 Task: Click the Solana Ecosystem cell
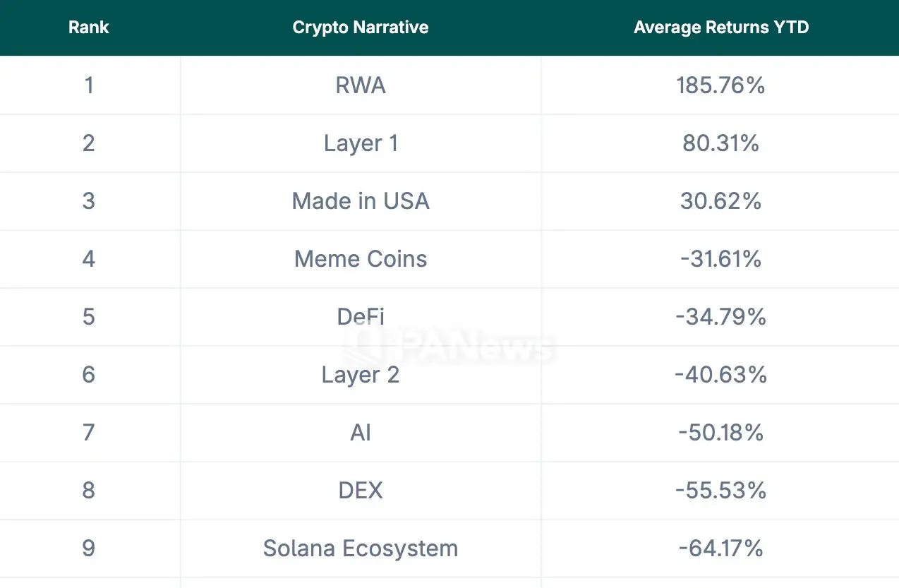(361, 548)
